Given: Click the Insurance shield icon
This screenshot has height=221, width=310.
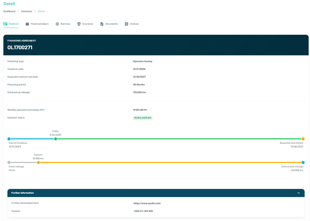Looking at the screenshot, I should (79, 24).
